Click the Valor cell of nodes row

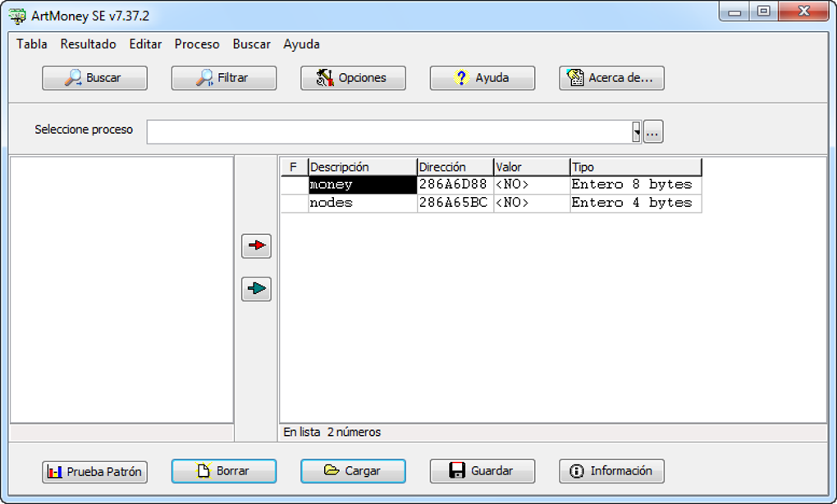tap(532, 203)
